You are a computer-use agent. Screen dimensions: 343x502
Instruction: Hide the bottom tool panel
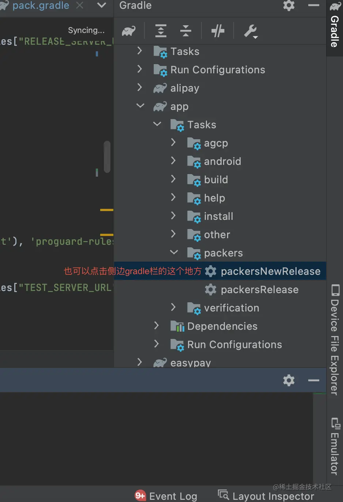[314, 380]
